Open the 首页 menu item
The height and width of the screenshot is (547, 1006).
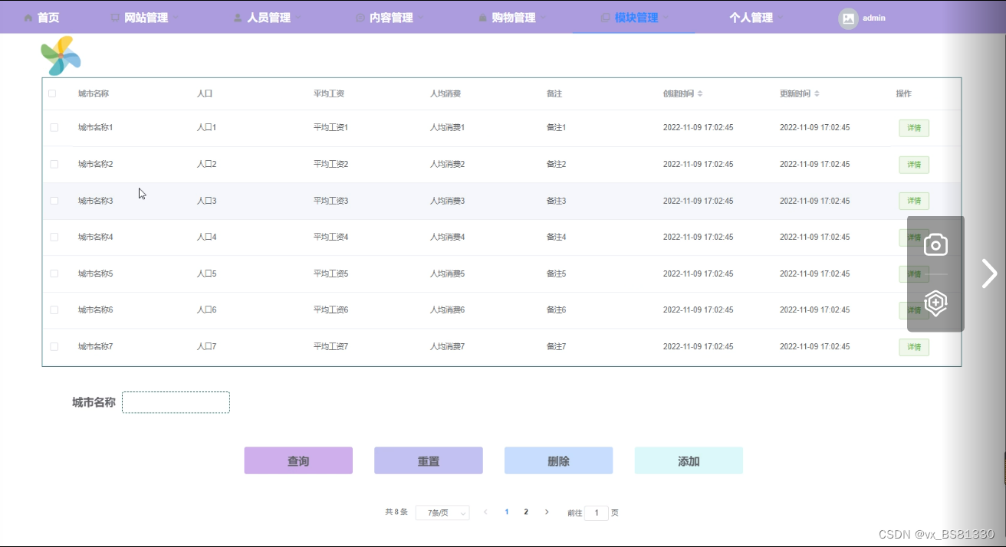click(48, 18)
